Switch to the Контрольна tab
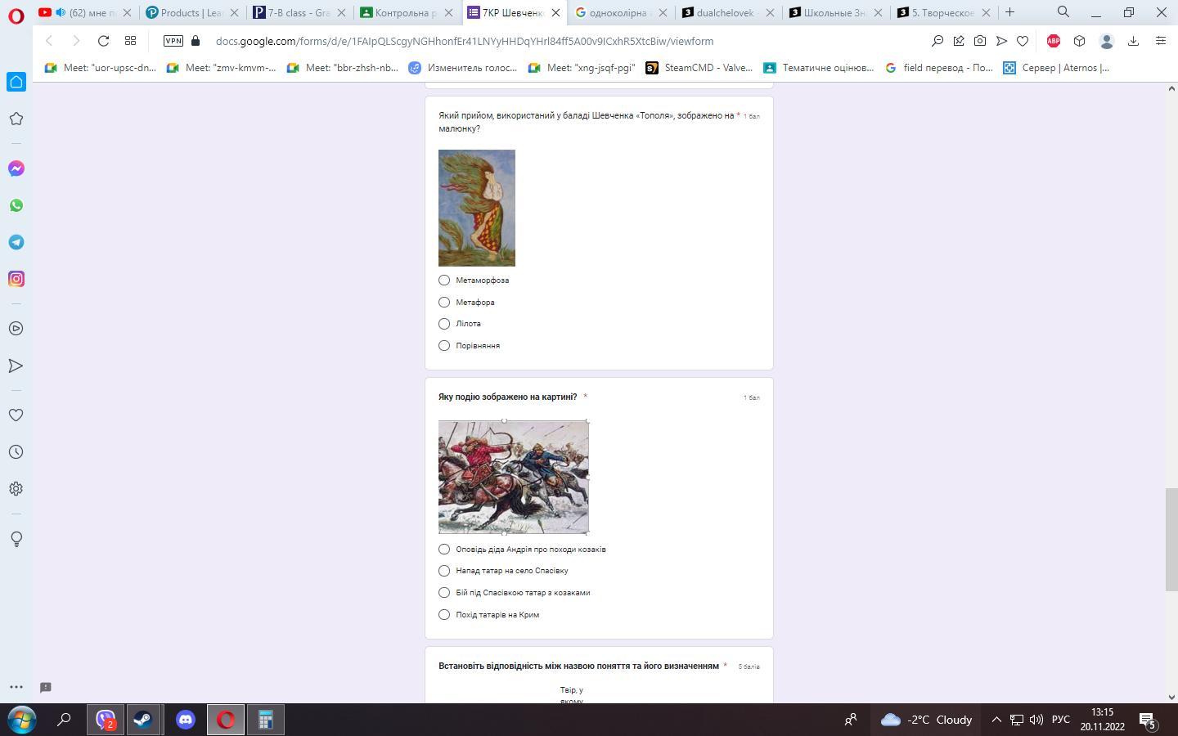 point(407,12)
